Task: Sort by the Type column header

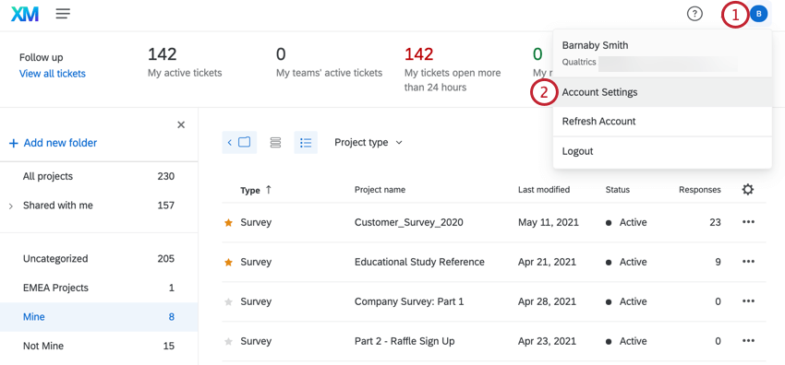Action: pos(255,190)
